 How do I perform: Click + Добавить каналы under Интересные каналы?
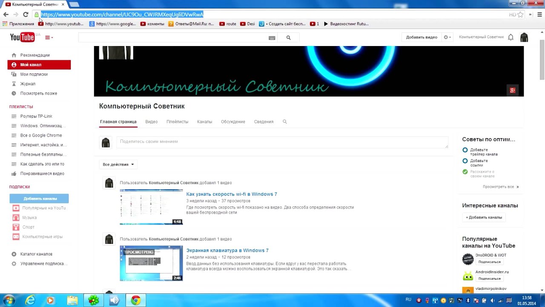[x=484, y=217]
